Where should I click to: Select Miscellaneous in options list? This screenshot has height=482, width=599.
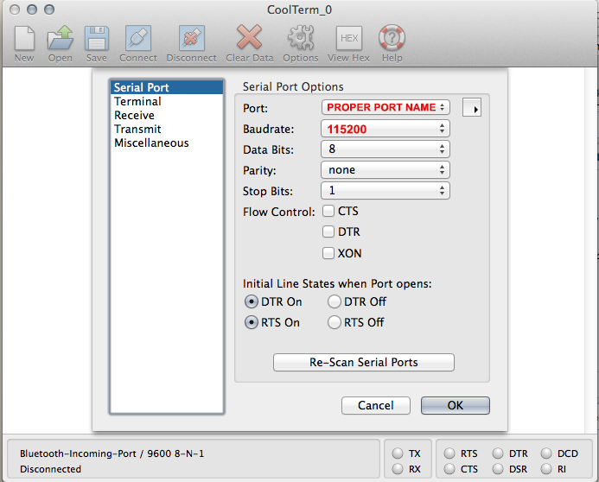pos(167,143)
